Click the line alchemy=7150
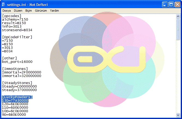This screenshot has height=119, width=182. pyautogui.click(x=15, y=19)
